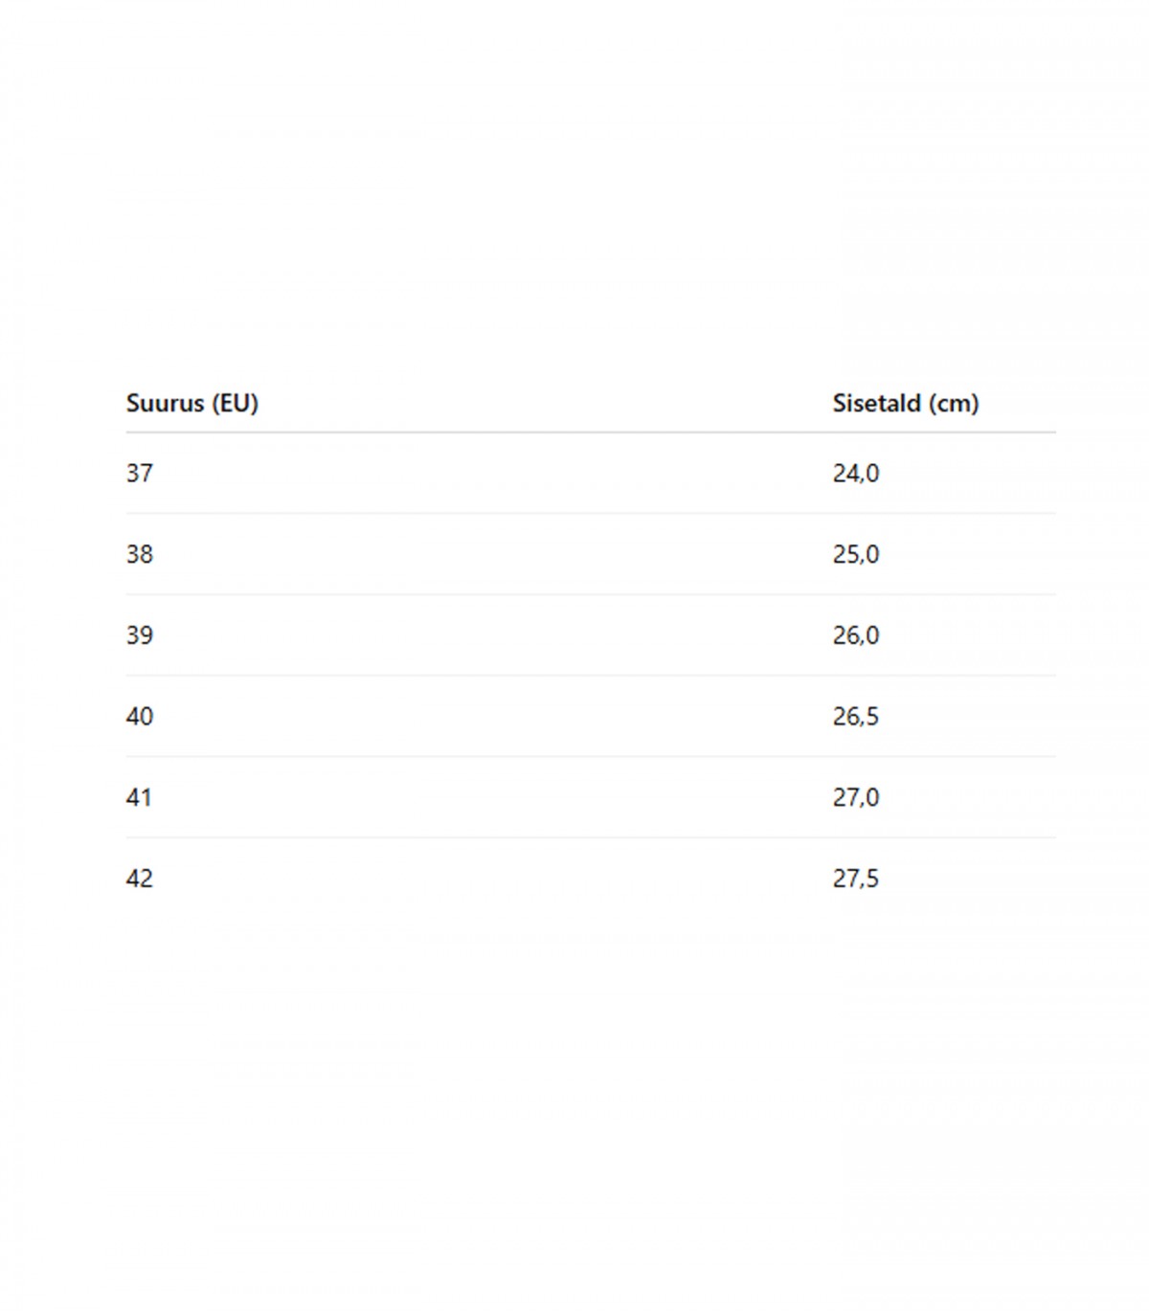Click the size 38 cell
Screen dimensions: 1149x1313
tap(140, 554)
